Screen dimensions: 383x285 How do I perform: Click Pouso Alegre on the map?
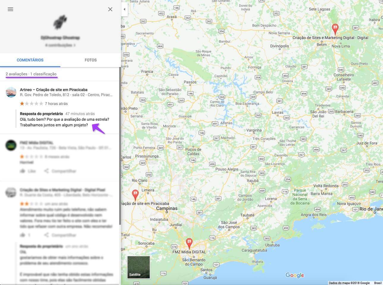227,169
